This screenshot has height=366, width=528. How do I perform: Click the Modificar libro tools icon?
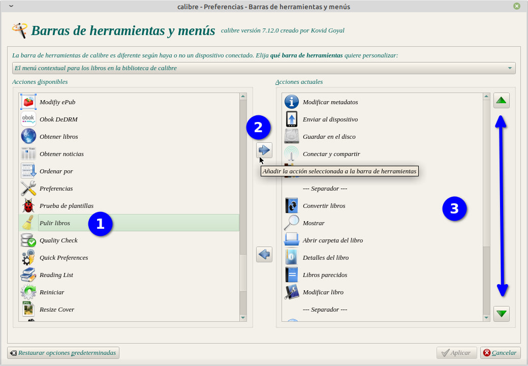292,292
